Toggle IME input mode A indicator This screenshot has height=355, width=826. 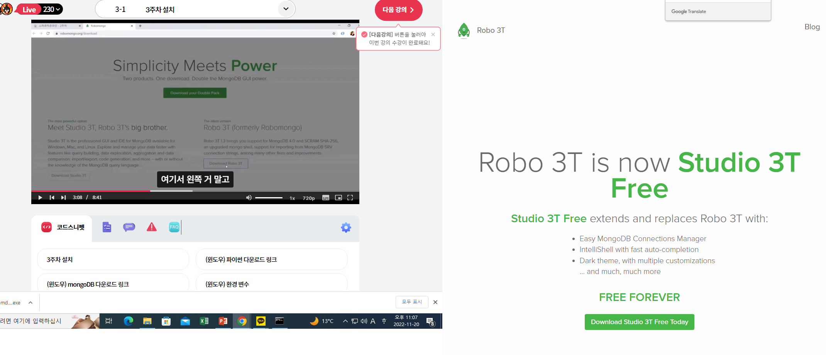coord(373,321)
